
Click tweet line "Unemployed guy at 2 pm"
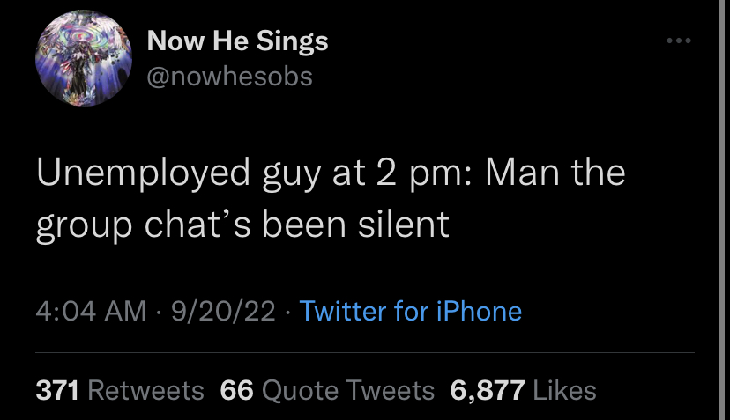[x=254, y=174]
